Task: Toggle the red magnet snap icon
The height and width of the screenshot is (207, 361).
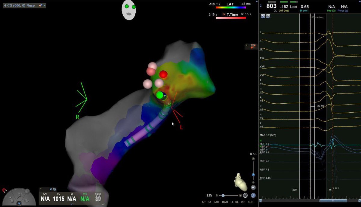Action: [4, 190]
